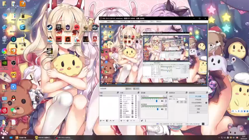Viewport: 249px width, 140px height.
Task: Open the three-dot options for 桌面音频 channel
Action: coord(166,109)
